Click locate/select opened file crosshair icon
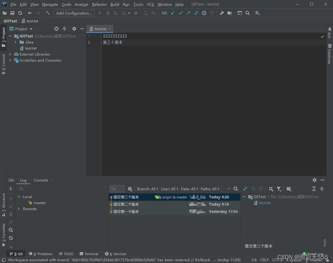 click(x=56, y=29)
